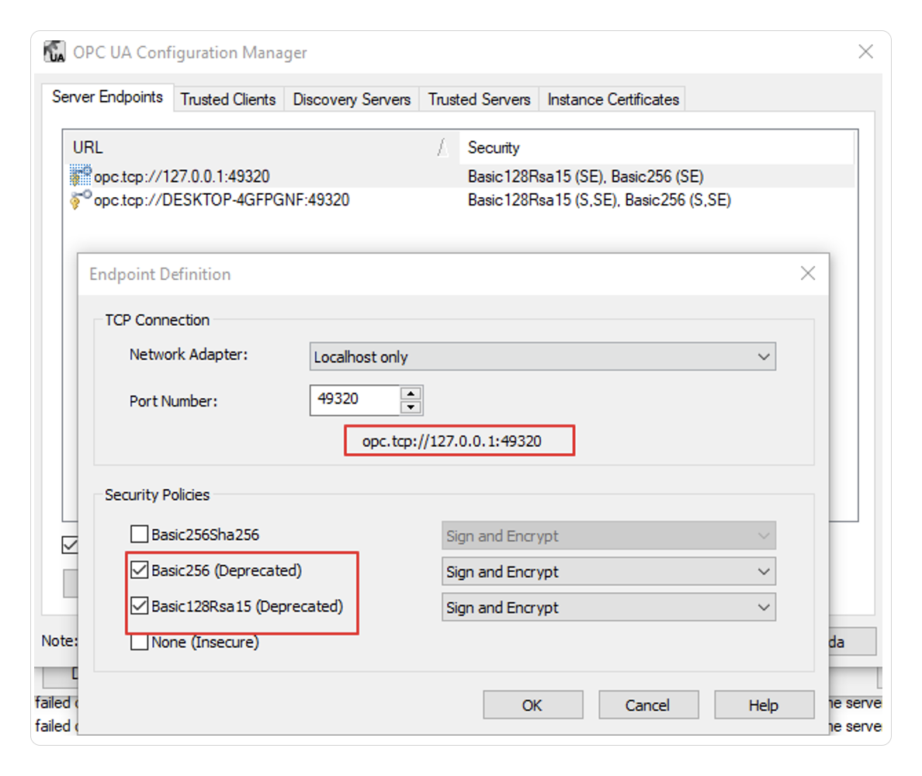This screenshot has height=776, width=922.
Task: Enable the None (Insecure) policy
Action: [140, 642]
